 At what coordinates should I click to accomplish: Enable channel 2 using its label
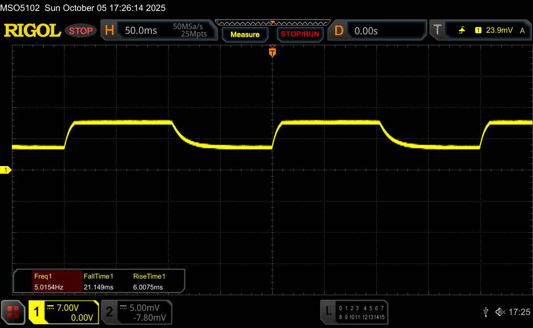[x=109, y=312]
